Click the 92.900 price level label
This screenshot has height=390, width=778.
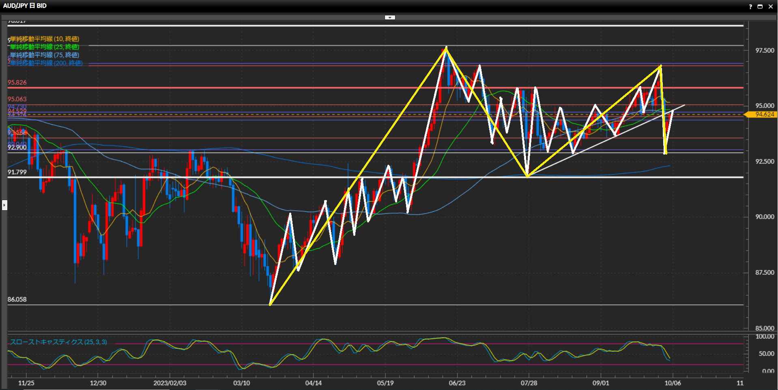(x=17, y=147)
